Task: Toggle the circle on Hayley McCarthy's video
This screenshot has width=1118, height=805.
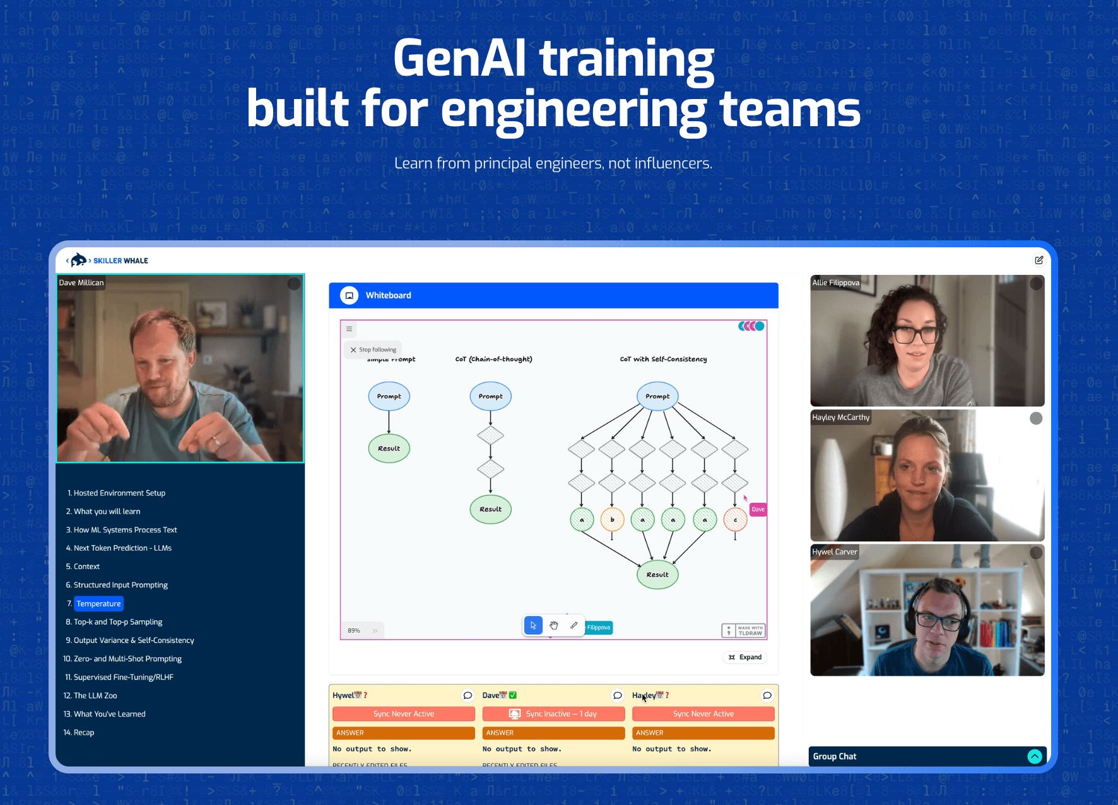Action: coord(1036,418)
